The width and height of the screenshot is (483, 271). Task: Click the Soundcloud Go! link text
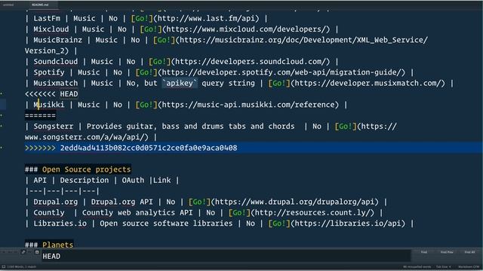159,62
